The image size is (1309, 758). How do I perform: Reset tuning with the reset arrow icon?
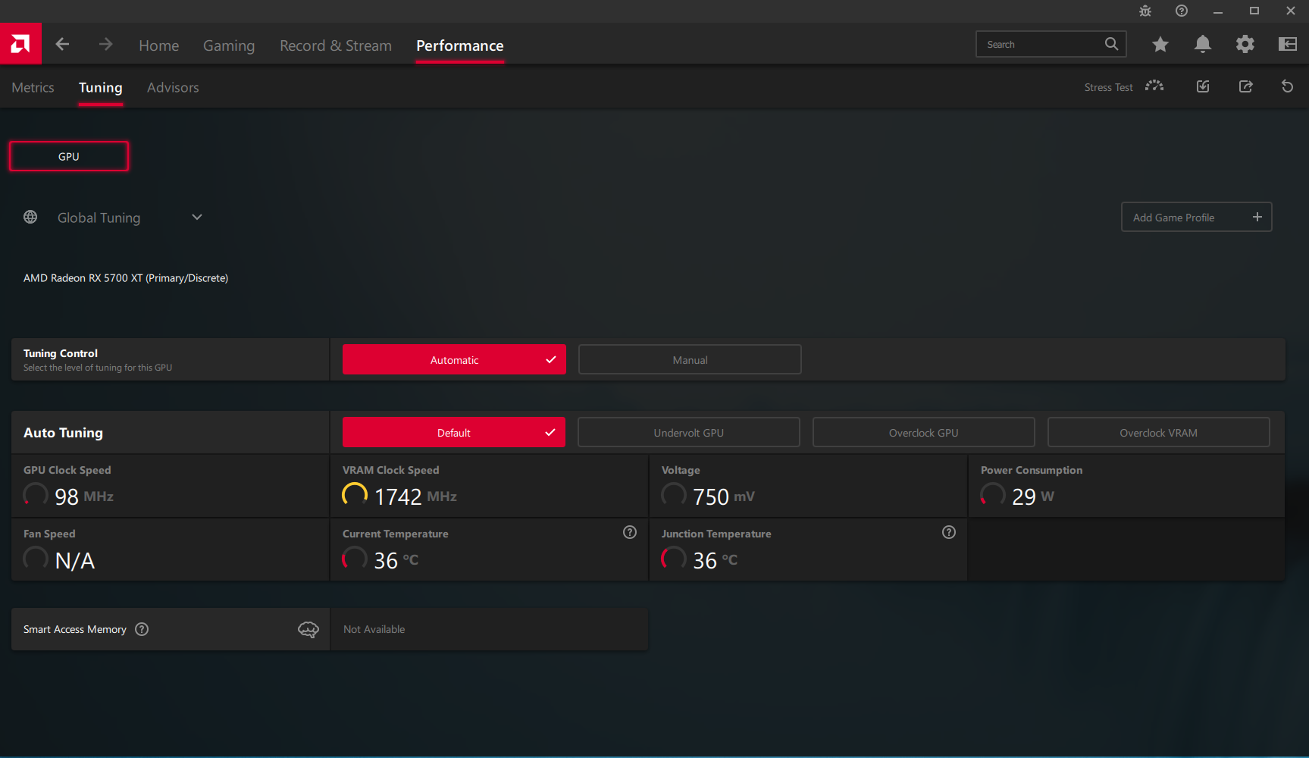point(1287,86)
